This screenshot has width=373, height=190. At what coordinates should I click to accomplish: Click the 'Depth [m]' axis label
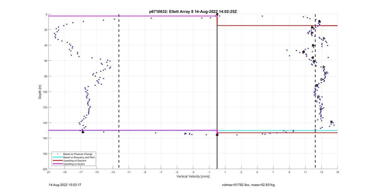(x=40, y=92)
